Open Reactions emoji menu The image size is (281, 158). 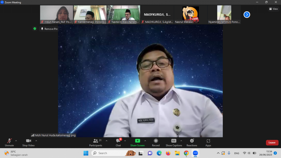point(192,141)
